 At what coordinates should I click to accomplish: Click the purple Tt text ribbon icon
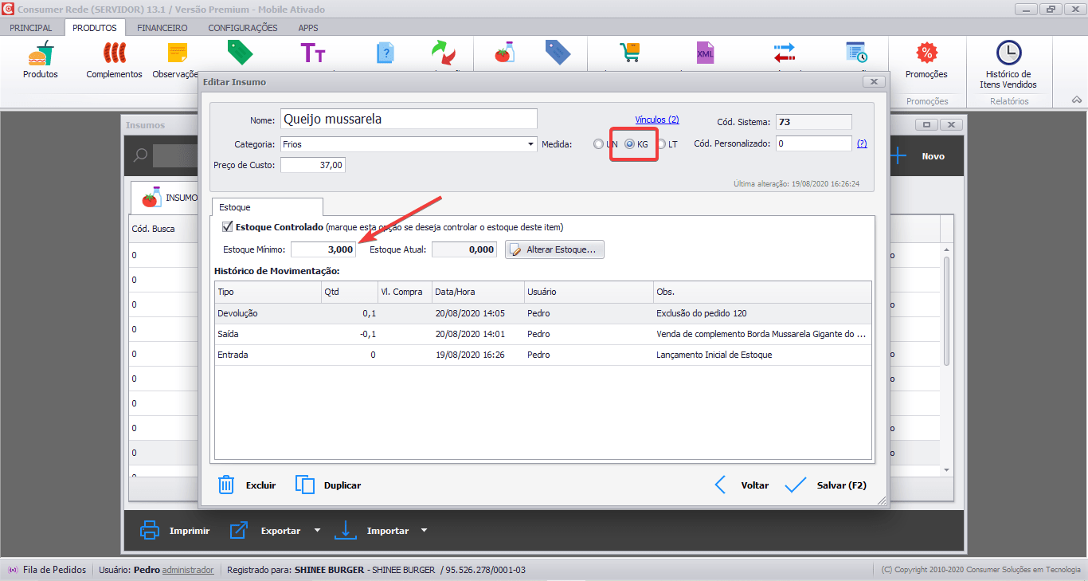pos(312,53)
